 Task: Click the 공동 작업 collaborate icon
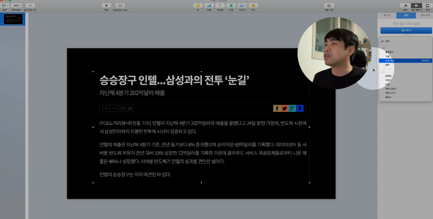(329, 5)
